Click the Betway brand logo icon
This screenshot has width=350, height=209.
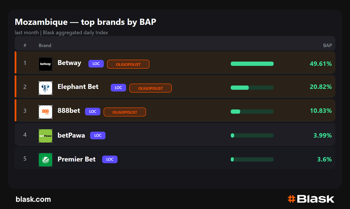(45, 64)
